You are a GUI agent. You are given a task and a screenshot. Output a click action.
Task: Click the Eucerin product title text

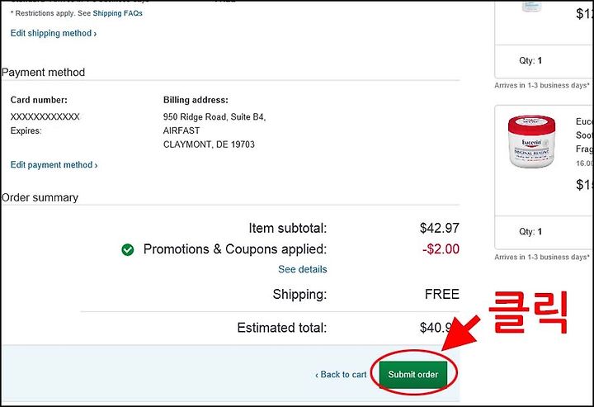584,135
